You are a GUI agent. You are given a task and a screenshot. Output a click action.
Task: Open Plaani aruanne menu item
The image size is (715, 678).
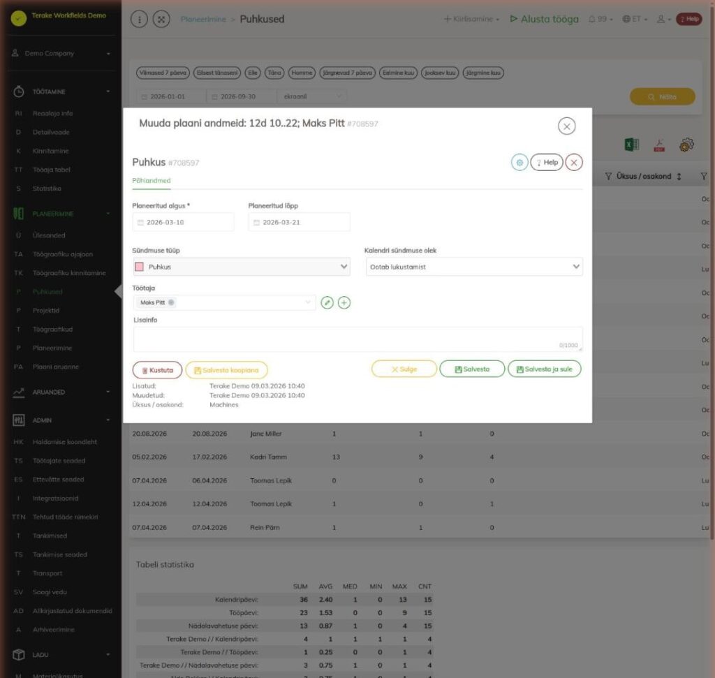tap(56, 367)
